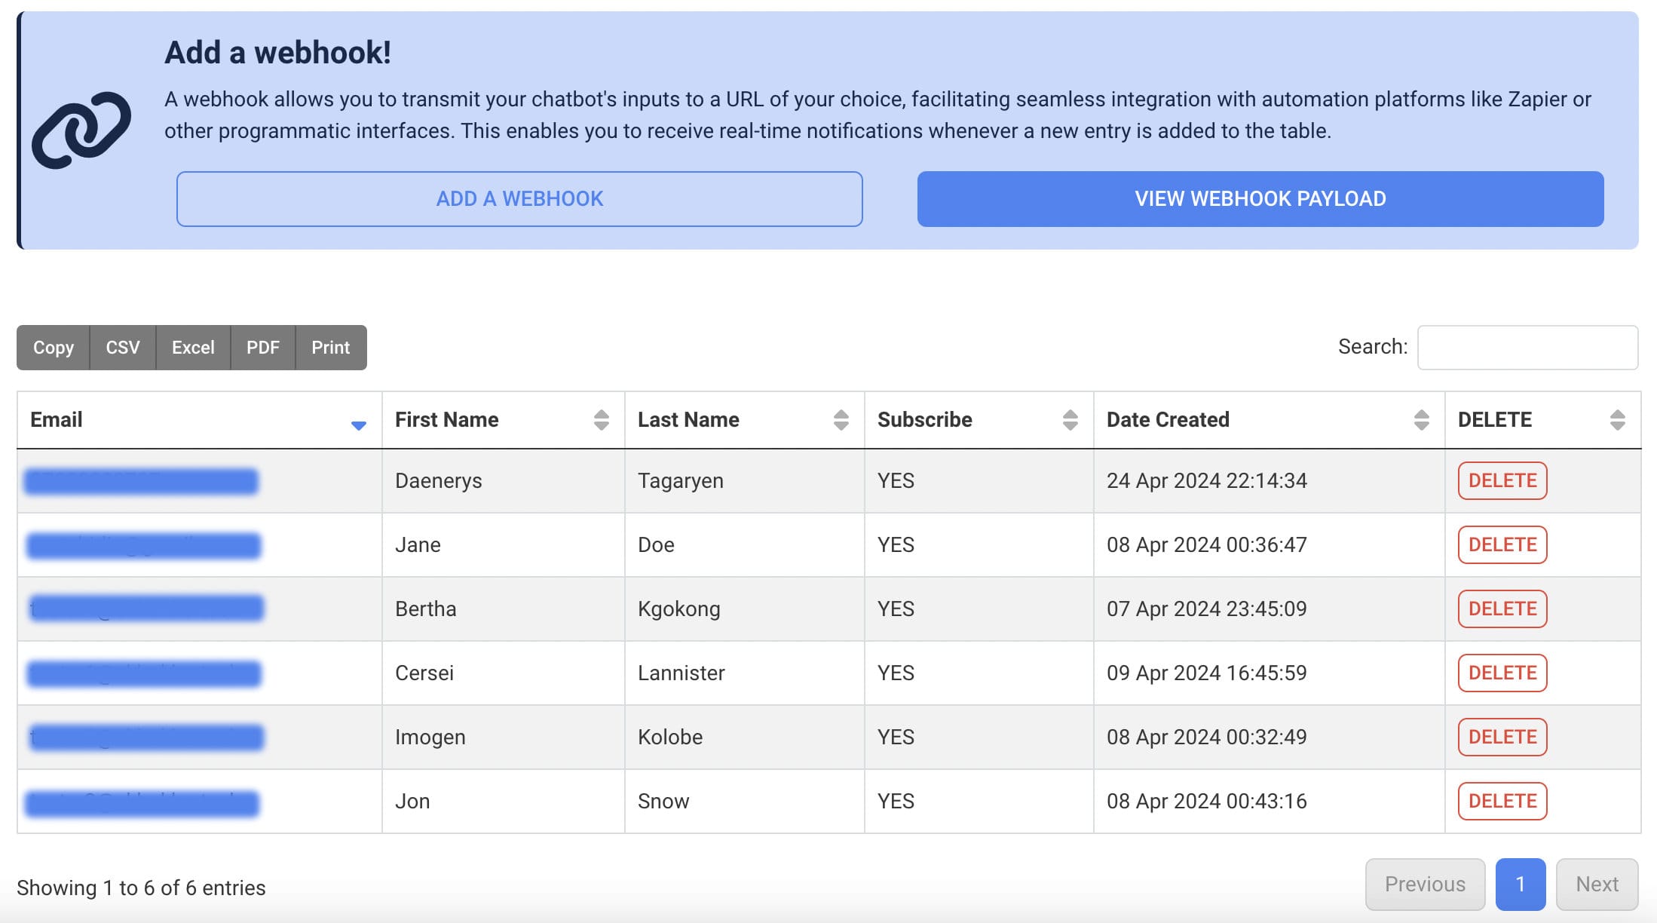
Task: Sort by Email column arrow
Action: [359, 425]
